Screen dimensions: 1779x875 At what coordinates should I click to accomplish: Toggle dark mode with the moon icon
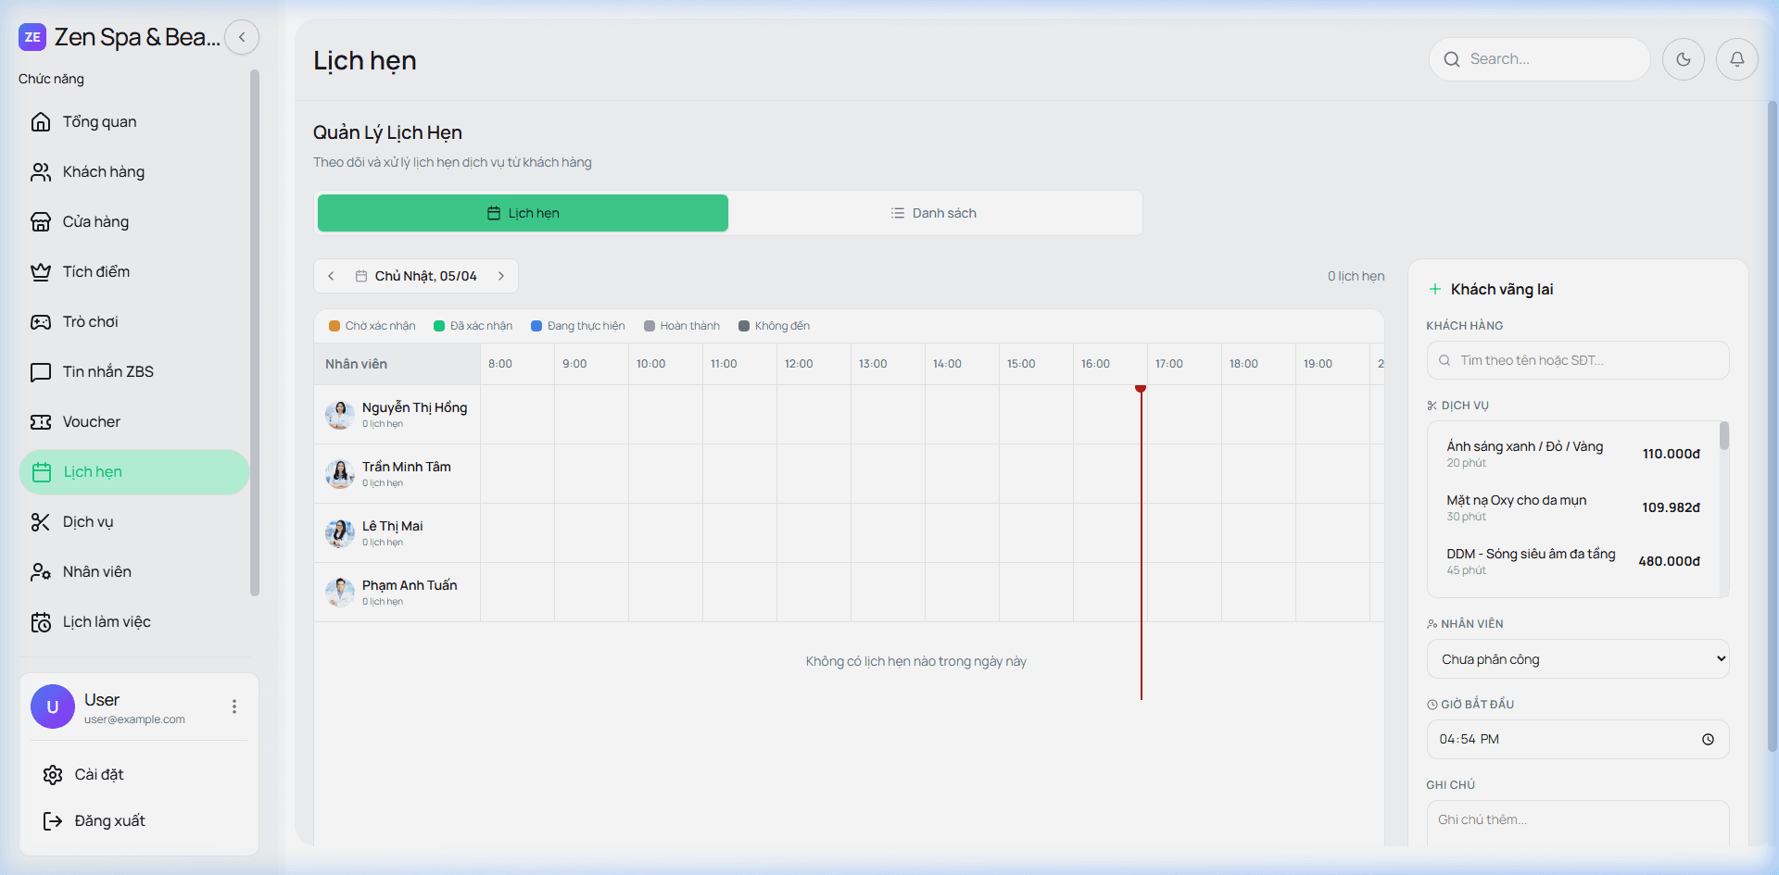point(1683,59)
